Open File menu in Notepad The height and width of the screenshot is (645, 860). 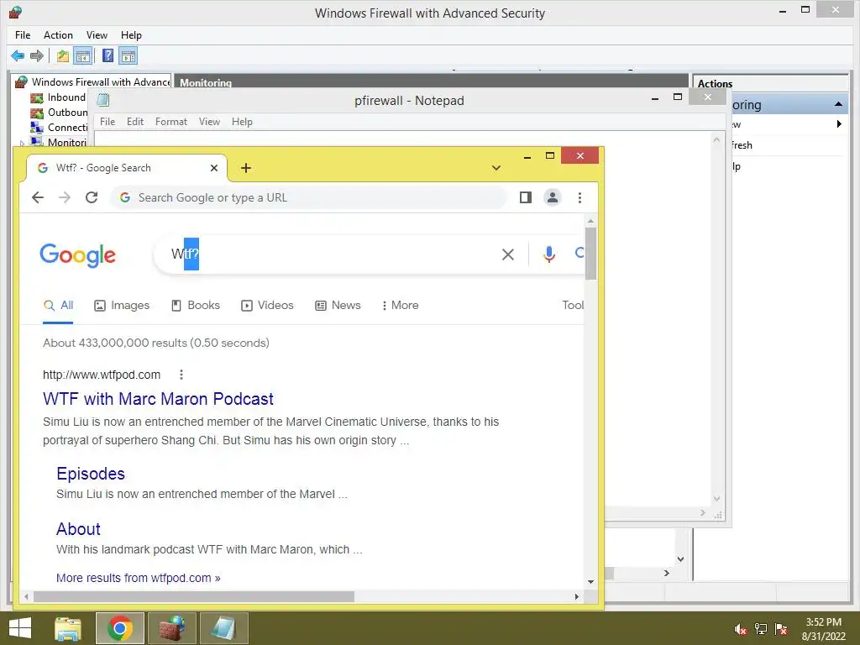click(x=107, y=122)
